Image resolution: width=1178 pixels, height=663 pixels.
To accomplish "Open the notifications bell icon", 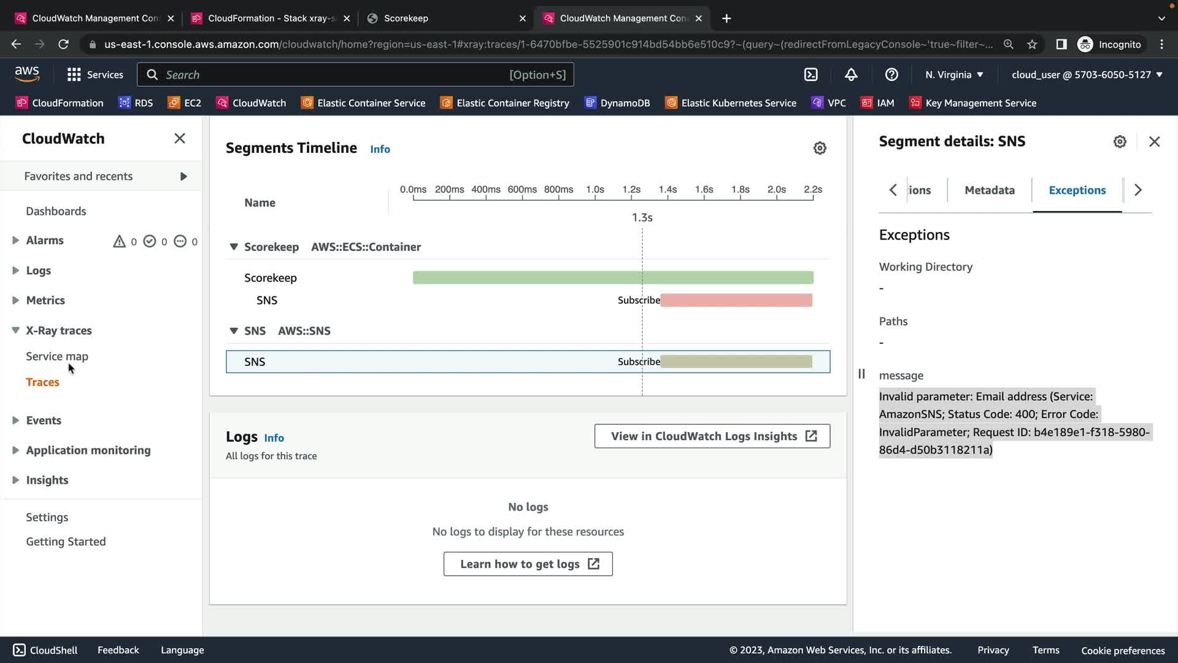I will [x=851, y=74].
